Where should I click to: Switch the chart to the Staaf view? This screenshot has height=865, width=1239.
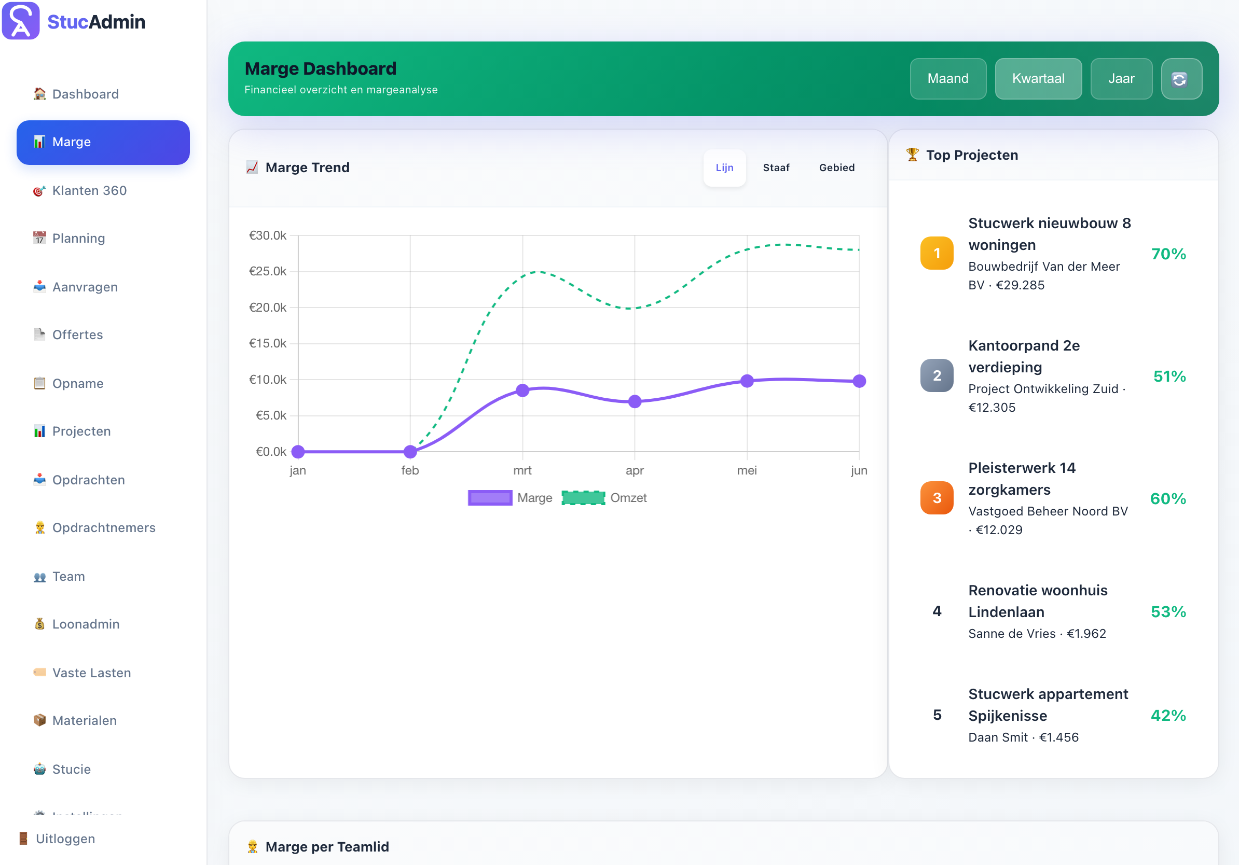(776, 168)
